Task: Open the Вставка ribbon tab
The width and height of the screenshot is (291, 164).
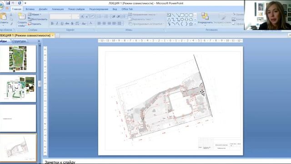Action: tap(30, 9)
